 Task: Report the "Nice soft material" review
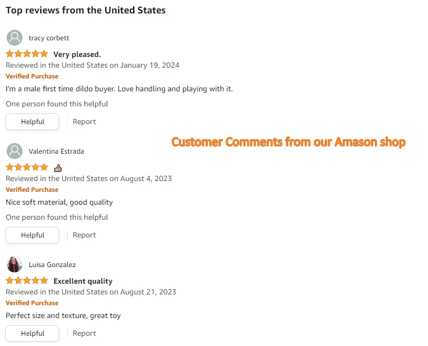84,235
